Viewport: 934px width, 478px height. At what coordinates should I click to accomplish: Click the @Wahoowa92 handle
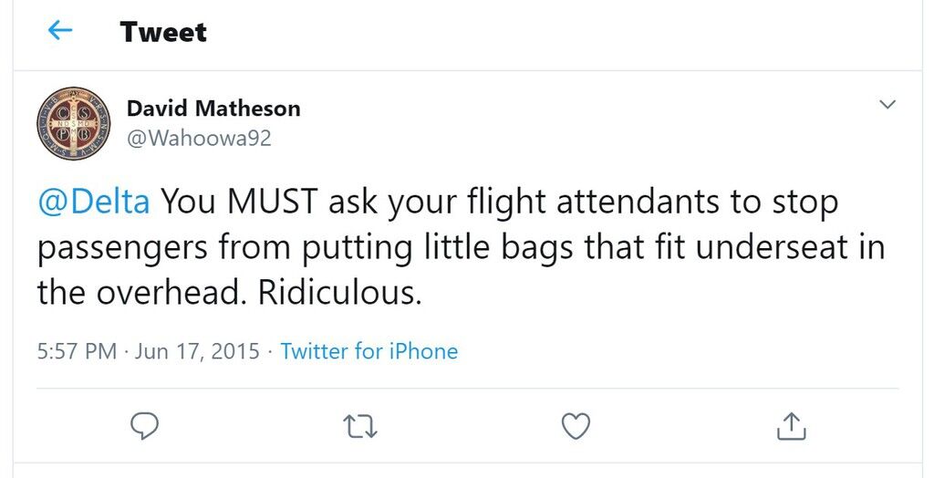coord(199,139)
